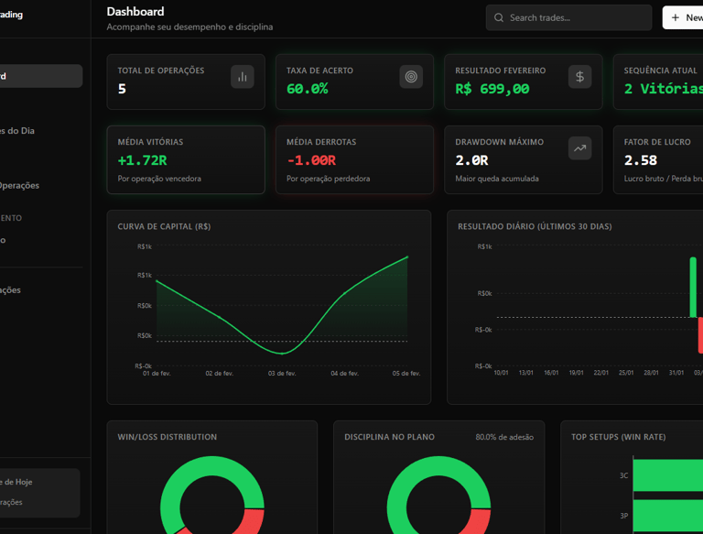Image resolution: width=703 pixels, height=534 pixels.
Task: Click the Win/Loss Distribution card title
Action: (x=168, y=437)
